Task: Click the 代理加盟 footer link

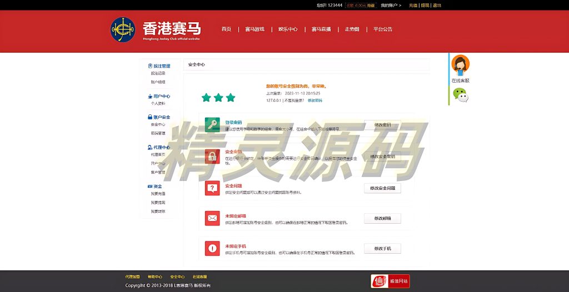Action: (x=132, y=277)
